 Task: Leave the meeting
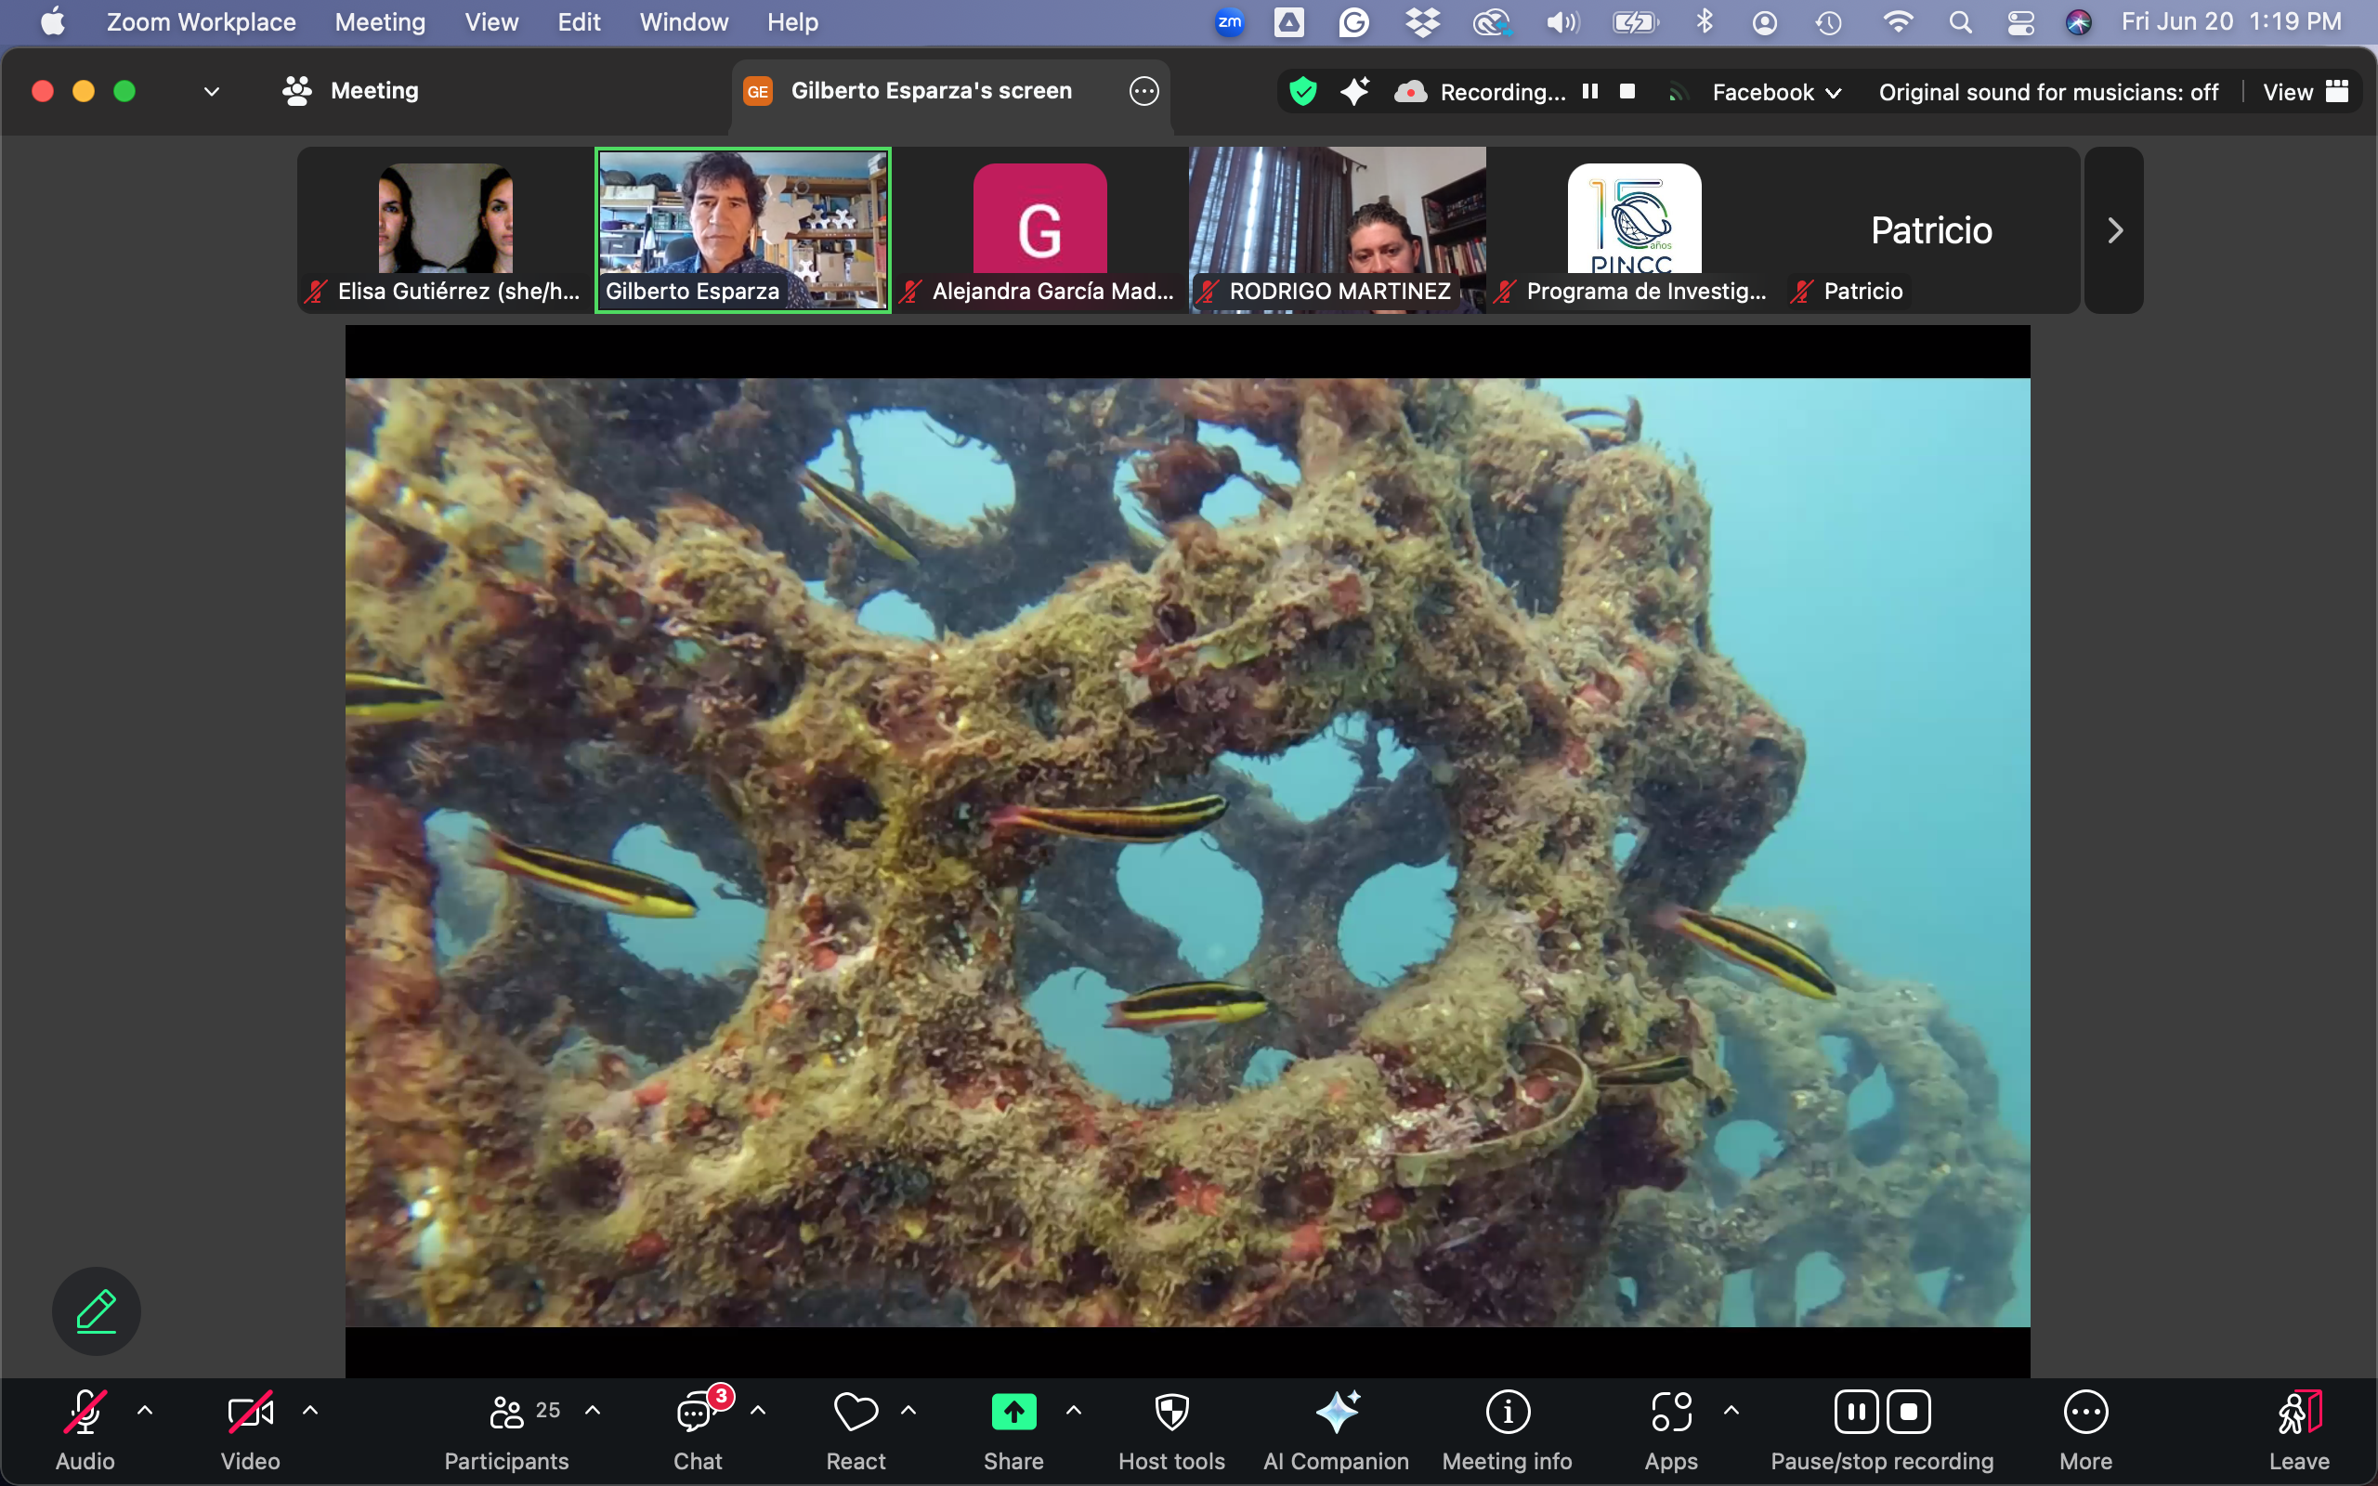coord(2298,1430)
